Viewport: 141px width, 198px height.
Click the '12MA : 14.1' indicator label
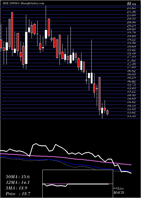click(18, 182)
